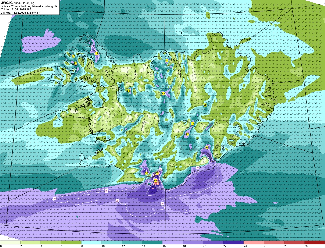
Task: Click the valid time 'VT: Fös. 14.02.2025 13Z (+43 h)'
Action: point(21,13)
